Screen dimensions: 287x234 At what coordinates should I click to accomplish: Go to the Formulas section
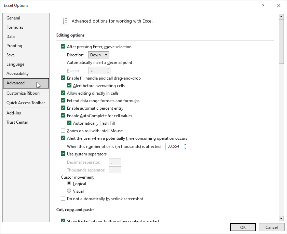(x=15, y=27)
